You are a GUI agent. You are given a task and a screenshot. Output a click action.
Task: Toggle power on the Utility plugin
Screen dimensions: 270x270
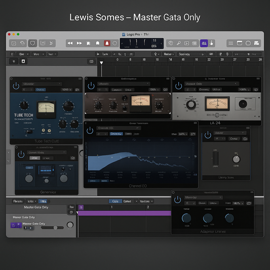click(208, 135)
